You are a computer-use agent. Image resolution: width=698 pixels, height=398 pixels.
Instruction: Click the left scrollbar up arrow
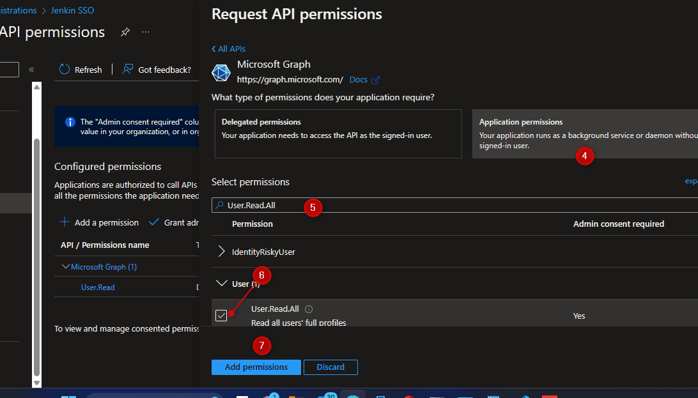point(37,87)
